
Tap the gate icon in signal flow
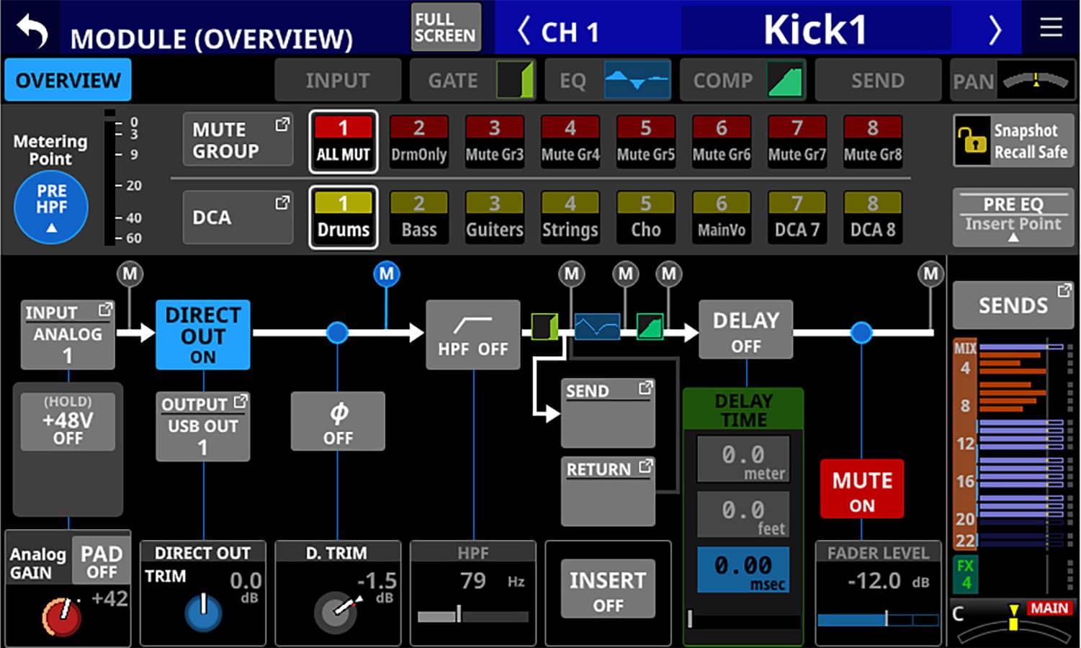click(x=544, y=327)
